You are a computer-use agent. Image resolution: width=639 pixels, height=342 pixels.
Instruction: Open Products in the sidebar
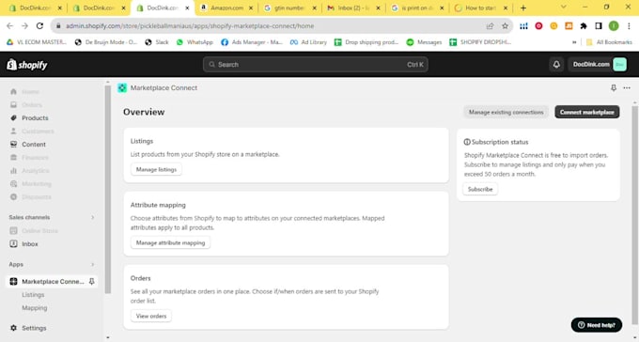(35, 117)
